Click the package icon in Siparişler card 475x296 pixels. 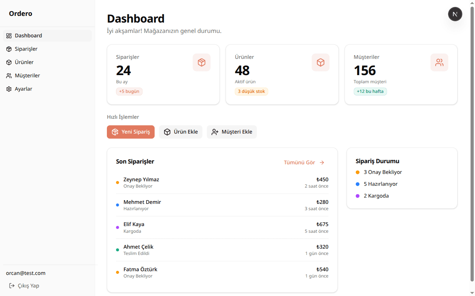click(x=202, y=63)
